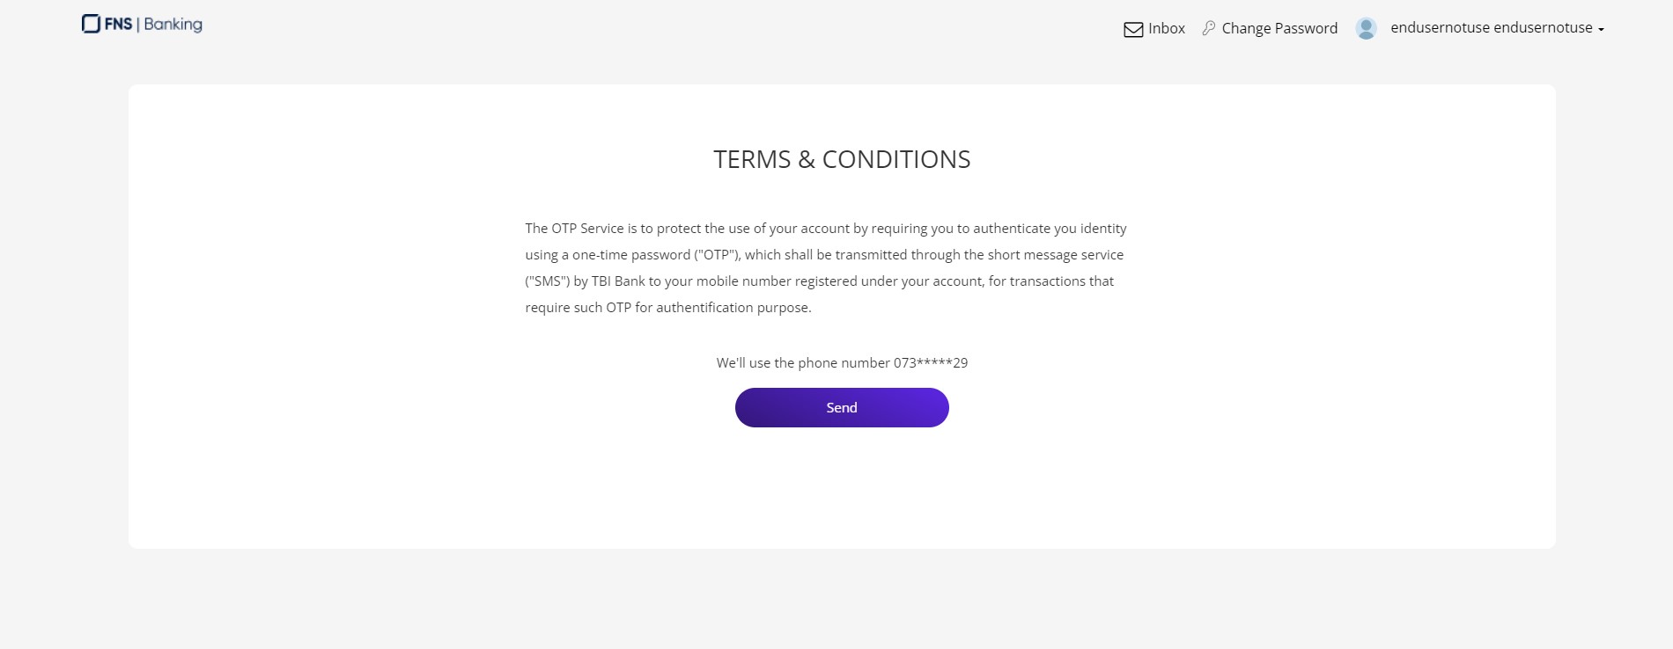The height and width of the screenshot is (649, 1673).
Task: Expand the user menu caret arrow
Action: [1601, 29]
